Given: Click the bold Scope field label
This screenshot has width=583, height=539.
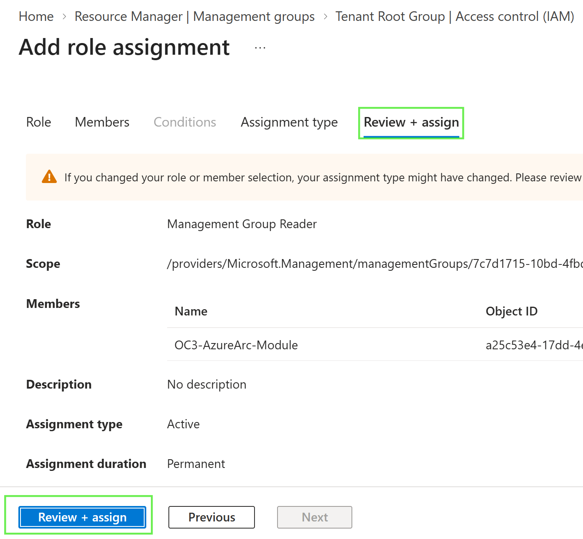Looking at the screenshot, I should click(x=43, y=264).
